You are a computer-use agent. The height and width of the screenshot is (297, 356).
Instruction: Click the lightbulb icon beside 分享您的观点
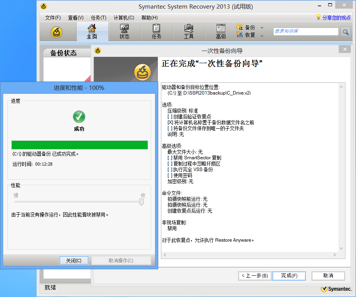318,17
